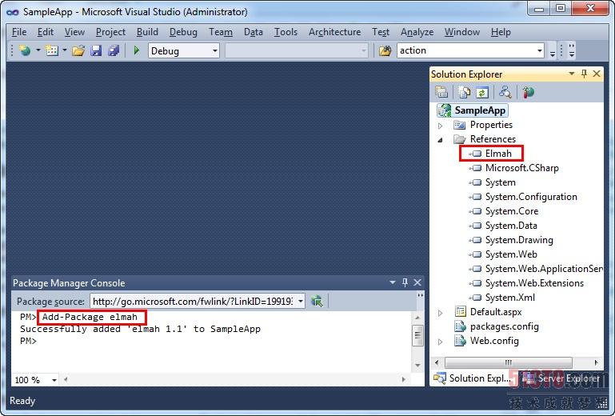Open Package Manager Console window position dropdown
The height and width of the screenshot is (416, 615).
click(x=392, y=282)
